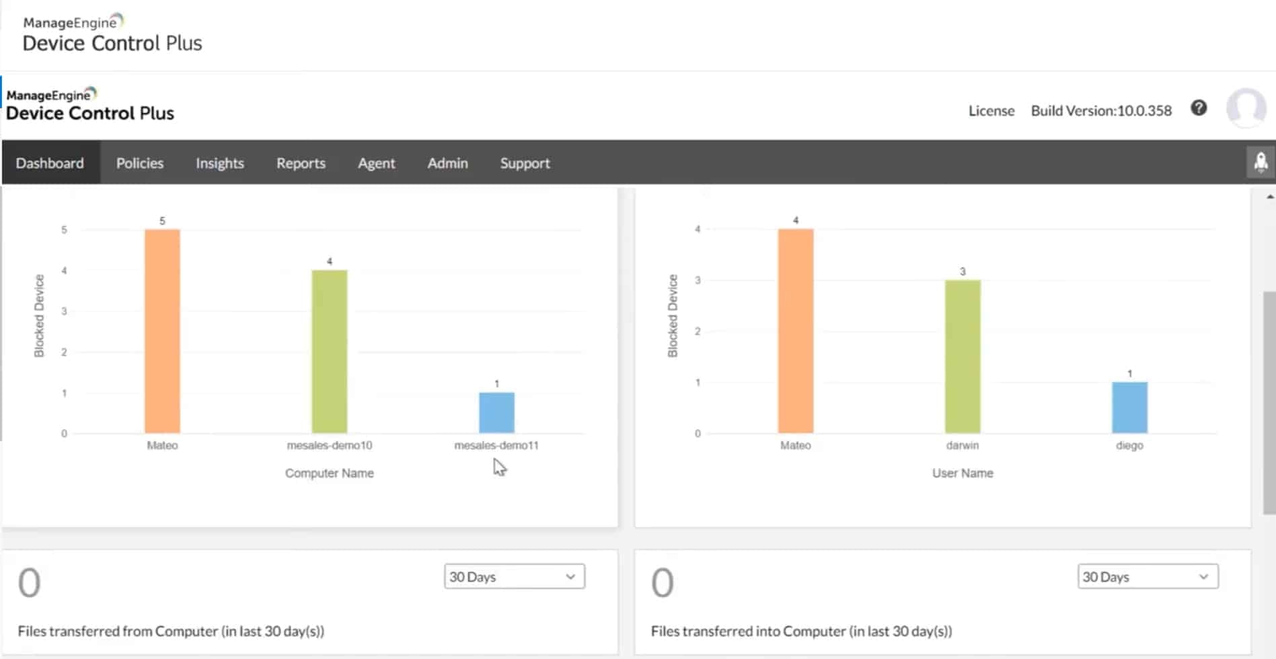
Task: Open the Admin tab
Action: [447, 163]
